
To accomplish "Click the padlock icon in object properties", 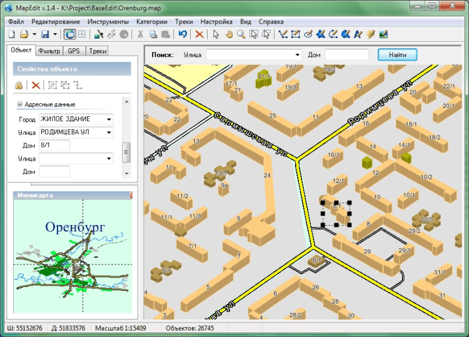I will tap(19, 85).
